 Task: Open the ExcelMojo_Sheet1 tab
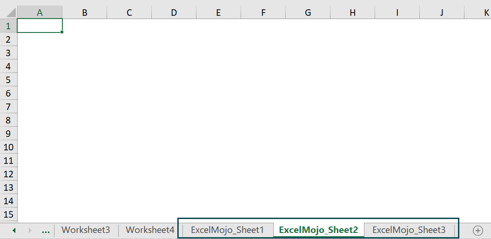227,230
